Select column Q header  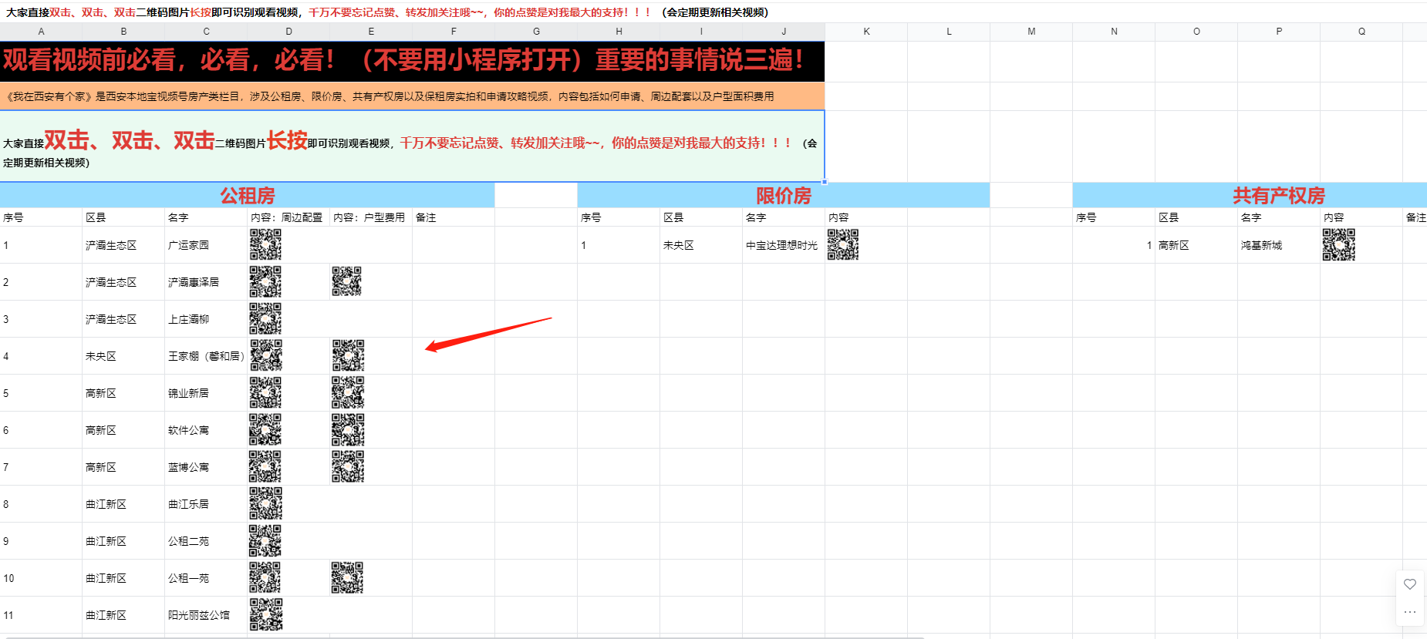1361,32
